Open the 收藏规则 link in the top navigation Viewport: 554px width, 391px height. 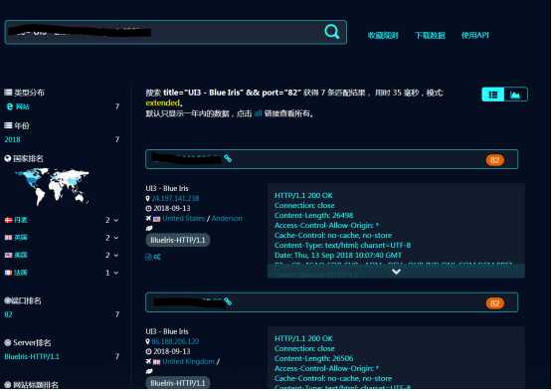click(383, 36)
